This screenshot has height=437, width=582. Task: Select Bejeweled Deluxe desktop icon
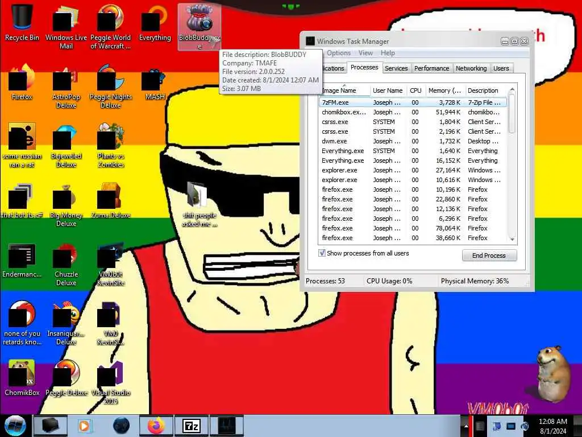(66, 146)
